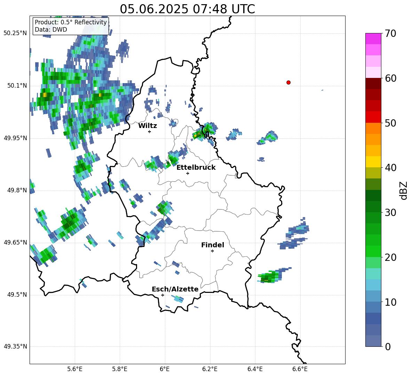Screen dimensions: 412x376
Task: Click the 49.95°N latitude label
Action: pos(15,138)
